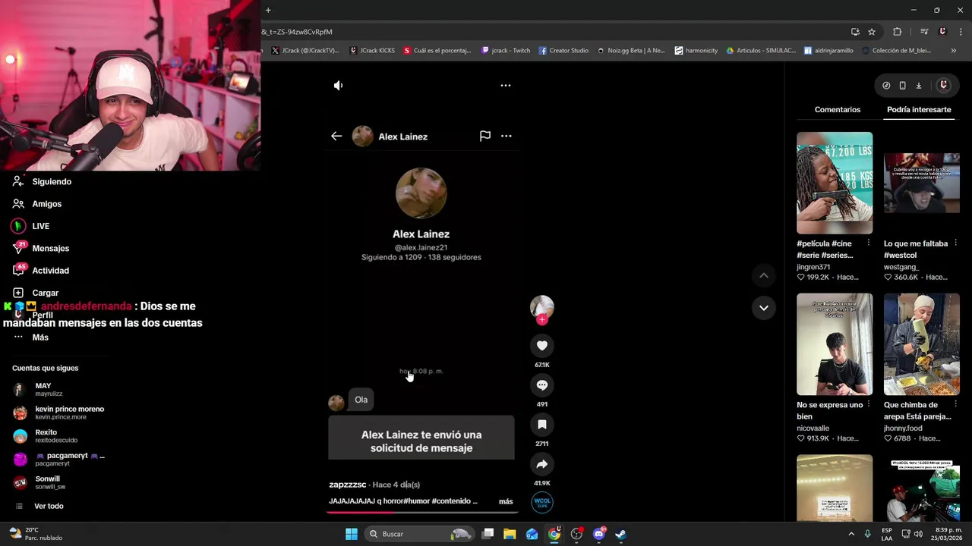Viewport: 972px width, 546px height.
Task: Open Chrome media control icon
Action: pos(924,32)
